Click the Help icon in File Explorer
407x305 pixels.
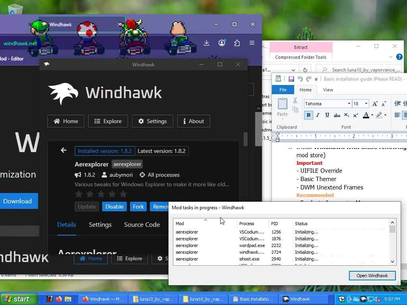coord(399,57)
